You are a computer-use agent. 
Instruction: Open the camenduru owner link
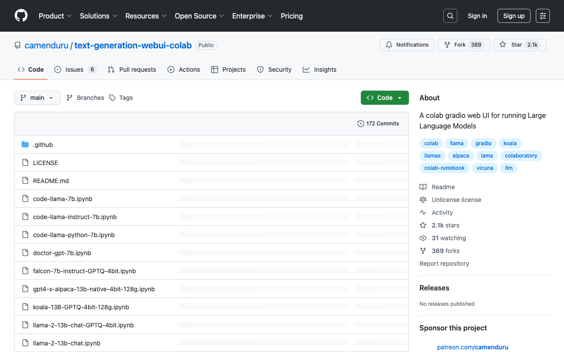coord(46,45)
